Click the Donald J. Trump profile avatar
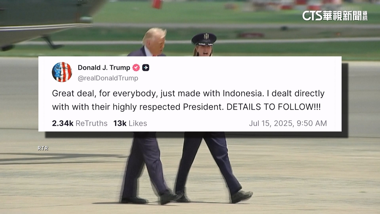 pyautogui.click(x=62, y=72)
